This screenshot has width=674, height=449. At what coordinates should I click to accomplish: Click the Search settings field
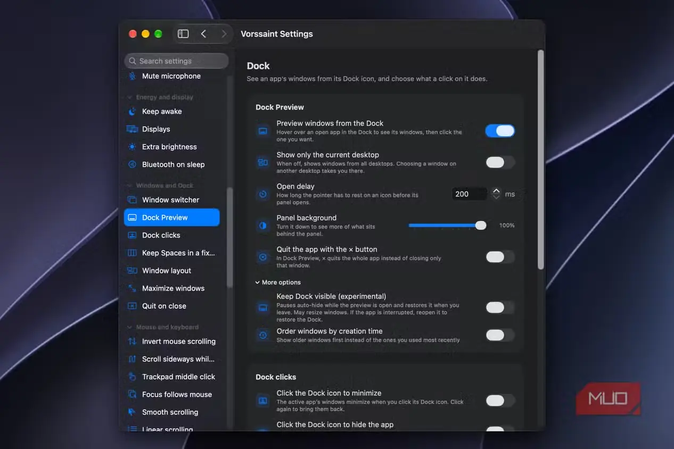[176, 61]
